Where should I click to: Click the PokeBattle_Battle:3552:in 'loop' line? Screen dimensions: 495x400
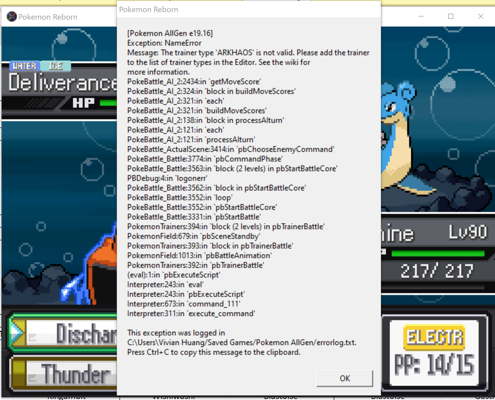180,198
